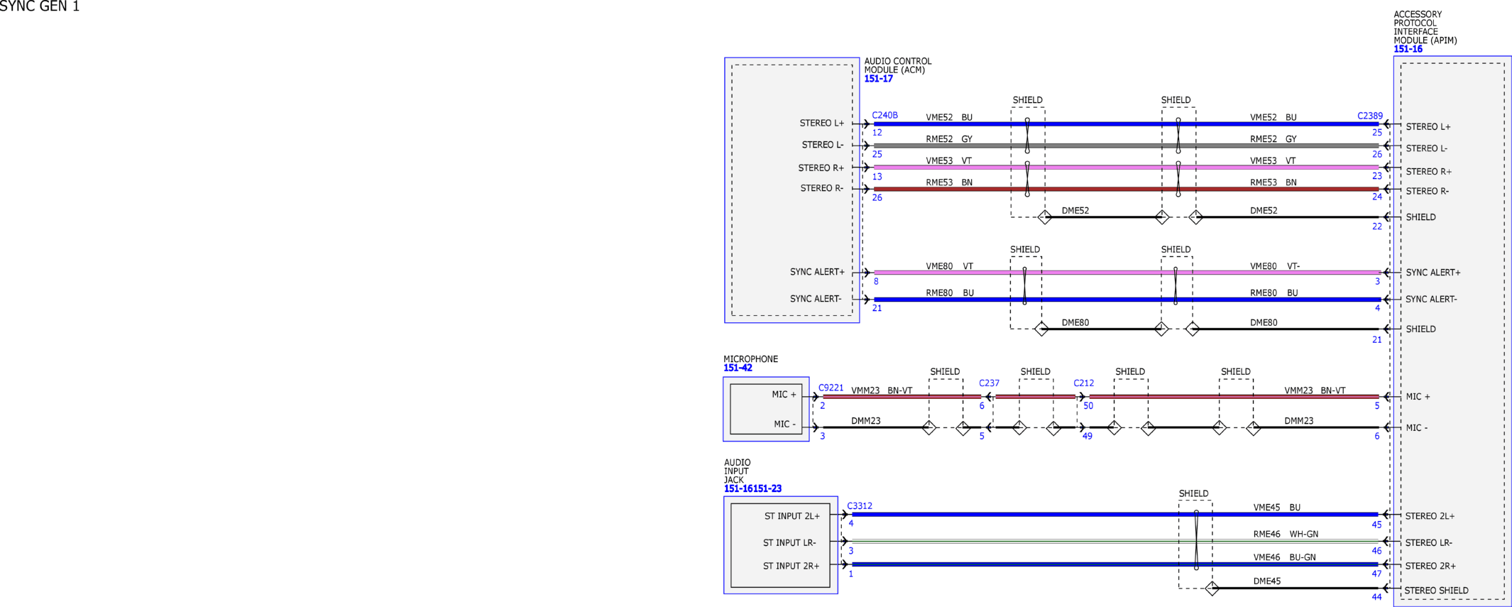Click the MICROPHONE component title
This screenshot has height=607, width=1512.
[750, 359]
